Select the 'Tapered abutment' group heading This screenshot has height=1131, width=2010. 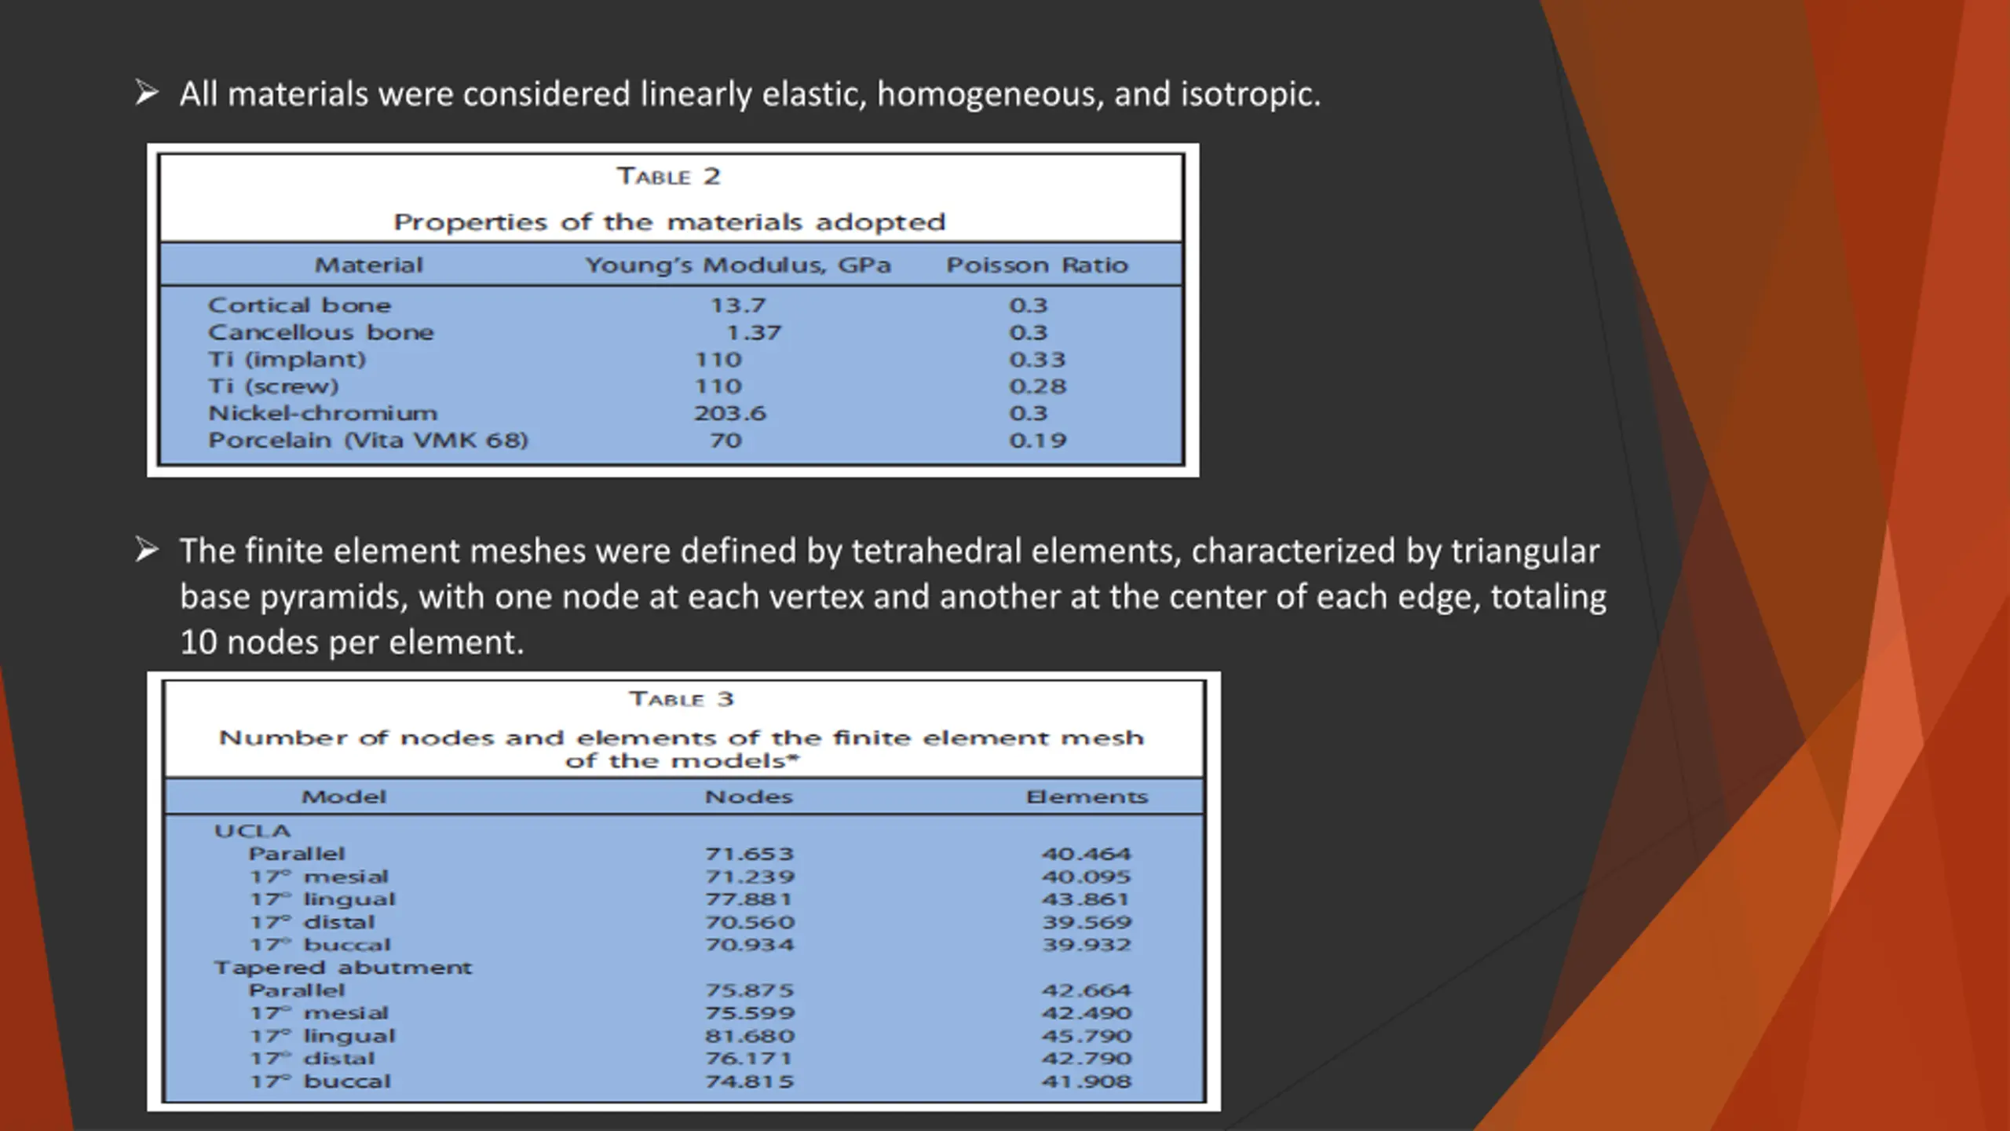pos(343,968)
